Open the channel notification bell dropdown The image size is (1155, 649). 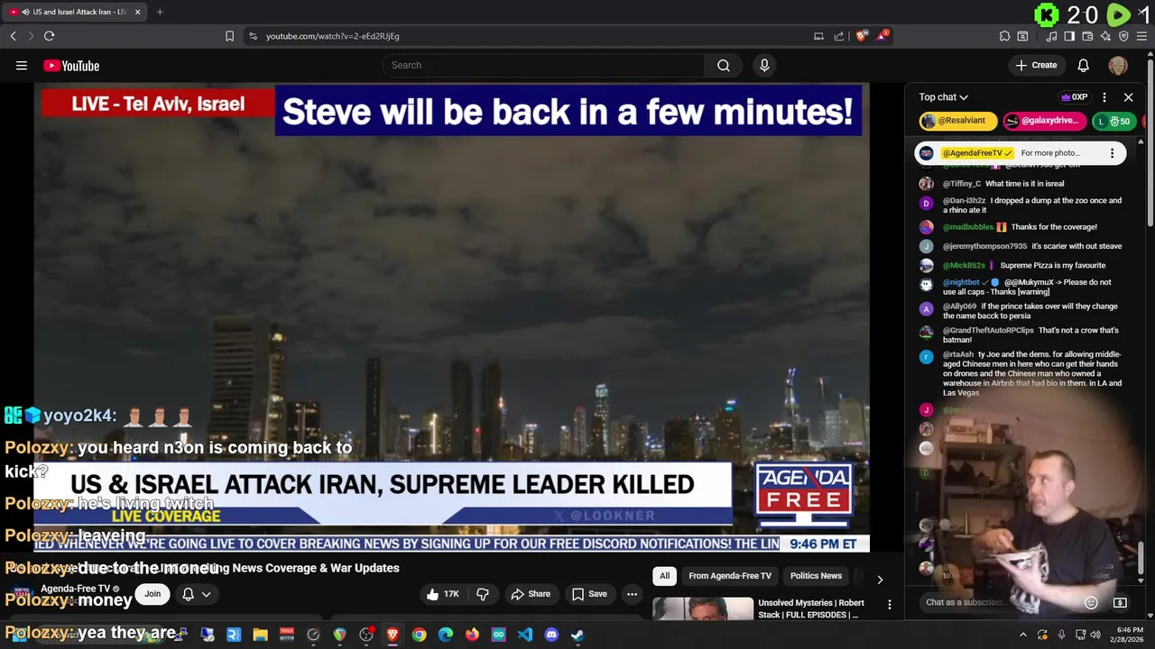197,594
